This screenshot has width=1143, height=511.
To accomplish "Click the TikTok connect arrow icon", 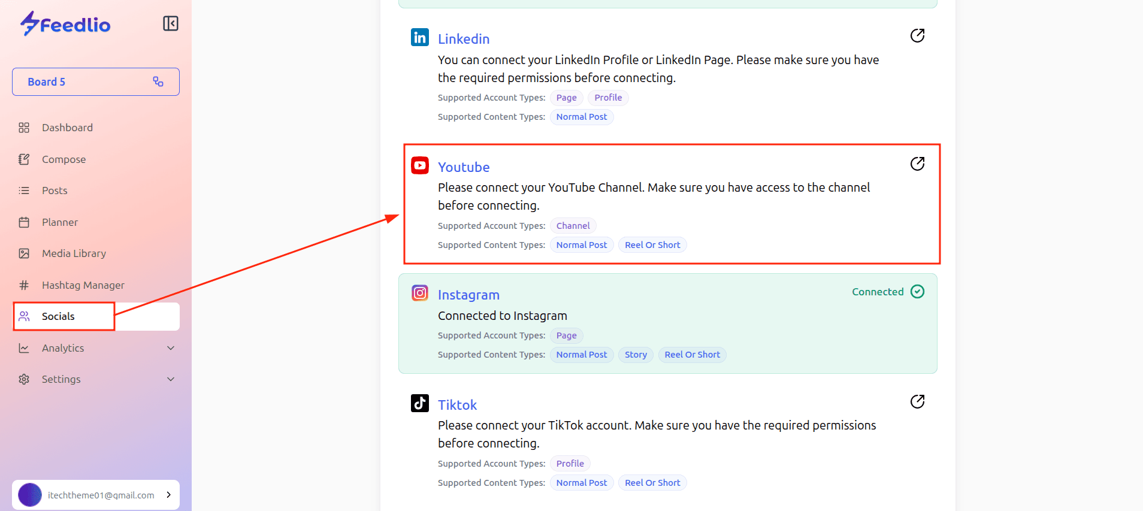I will 917,401.
